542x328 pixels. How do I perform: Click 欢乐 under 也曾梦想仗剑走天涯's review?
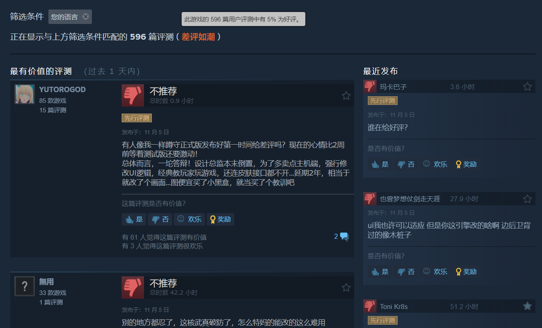(435, 272)
